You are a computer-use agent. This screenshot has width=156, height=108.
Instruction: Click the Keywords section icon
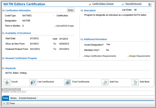click(x=3, y=68)
